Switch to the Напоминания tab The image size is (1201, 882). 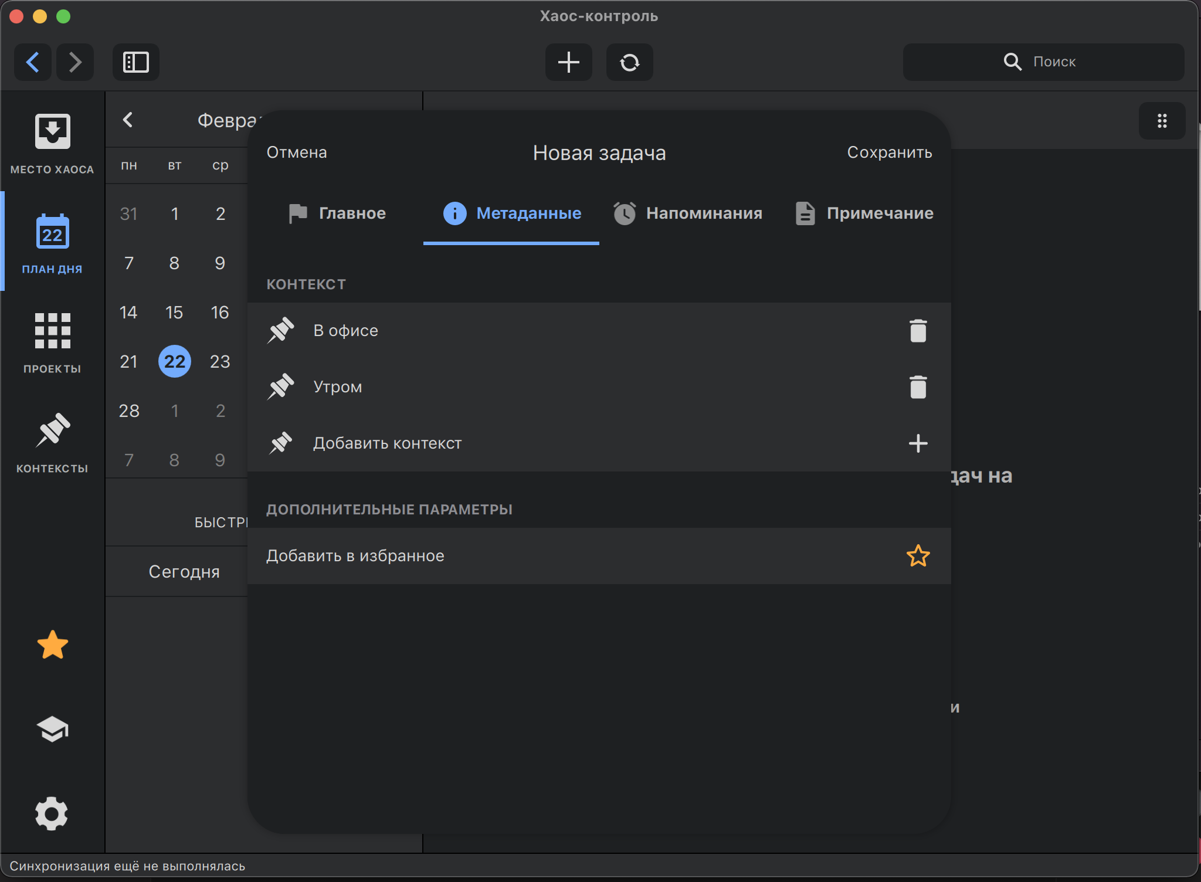coord(687,213)
